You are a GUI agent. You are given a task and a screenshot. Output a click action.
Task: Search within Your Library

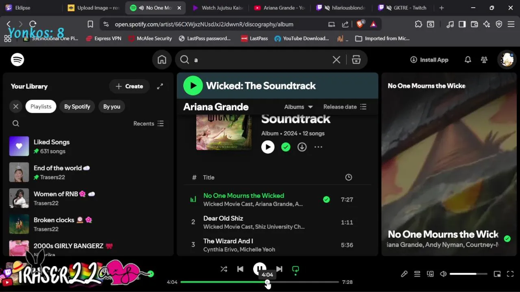pyautogui.click(x=16, y=123)
